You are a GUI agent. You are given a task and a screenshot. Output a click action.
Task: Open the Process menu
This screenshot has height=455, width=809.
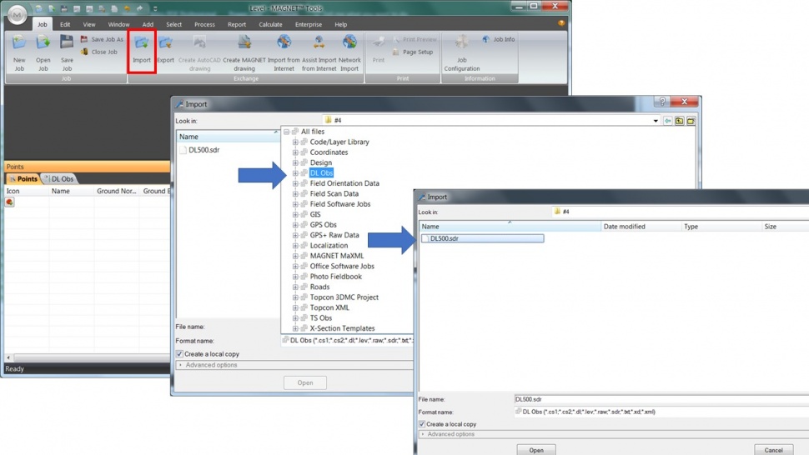(x=204, y=24)
